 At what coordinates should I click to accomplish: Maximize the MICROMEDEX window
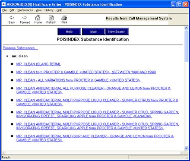pyautogui.click(x=180, y=4)
